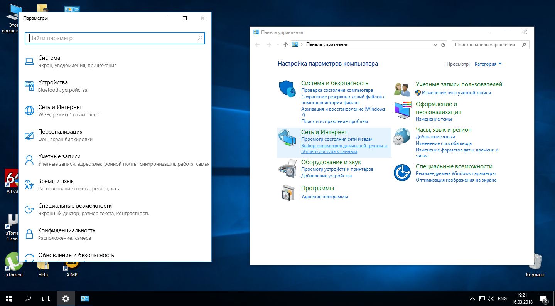
Task: Open the Корзина recycle bin
Action: point(535,265)
